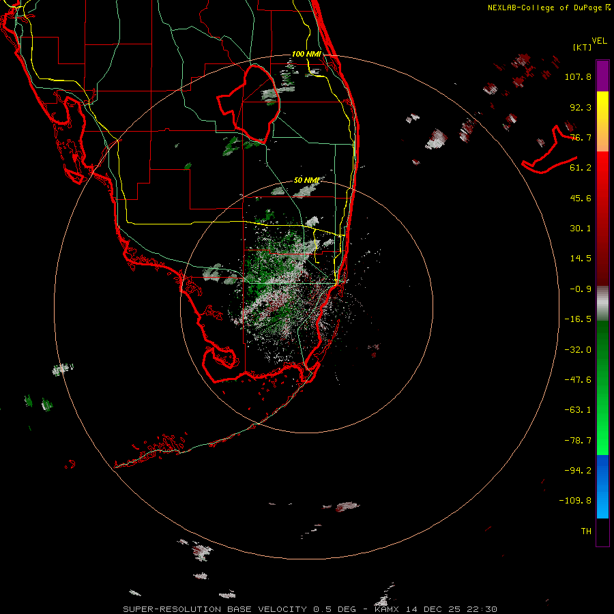Click the -16.5 velocity scale value
The width and height of the screenshot is (614, 614).
tap(578, 319)
